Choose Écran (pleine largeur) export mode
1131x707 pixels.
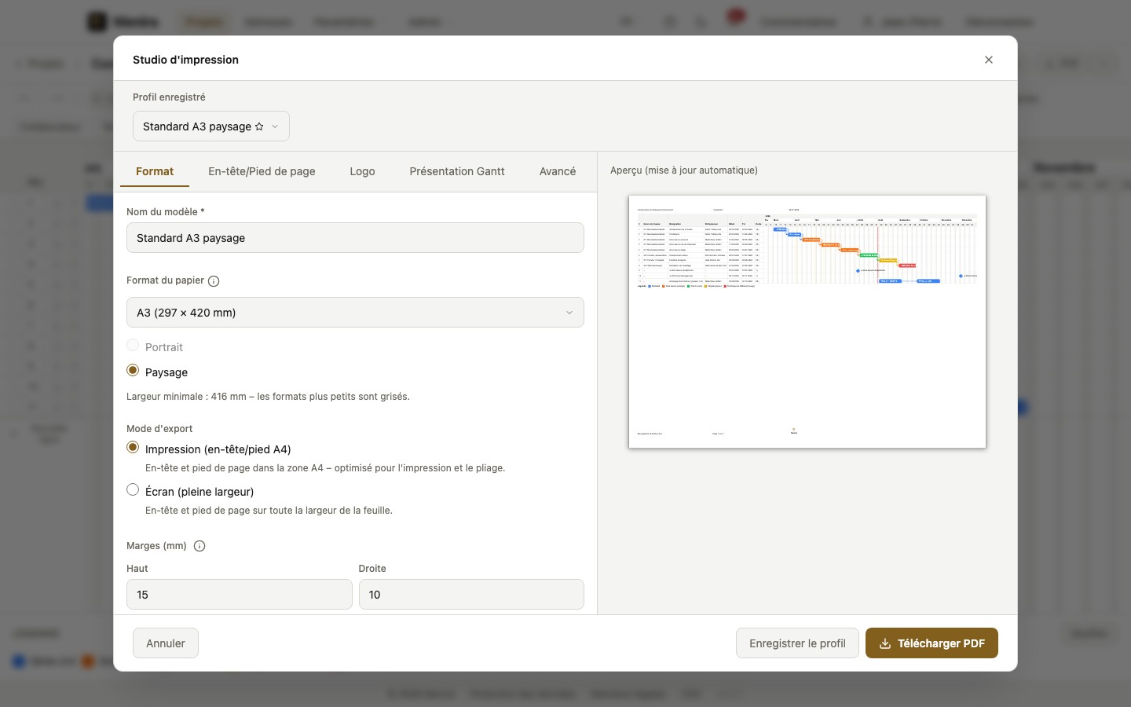coord(133,490)
